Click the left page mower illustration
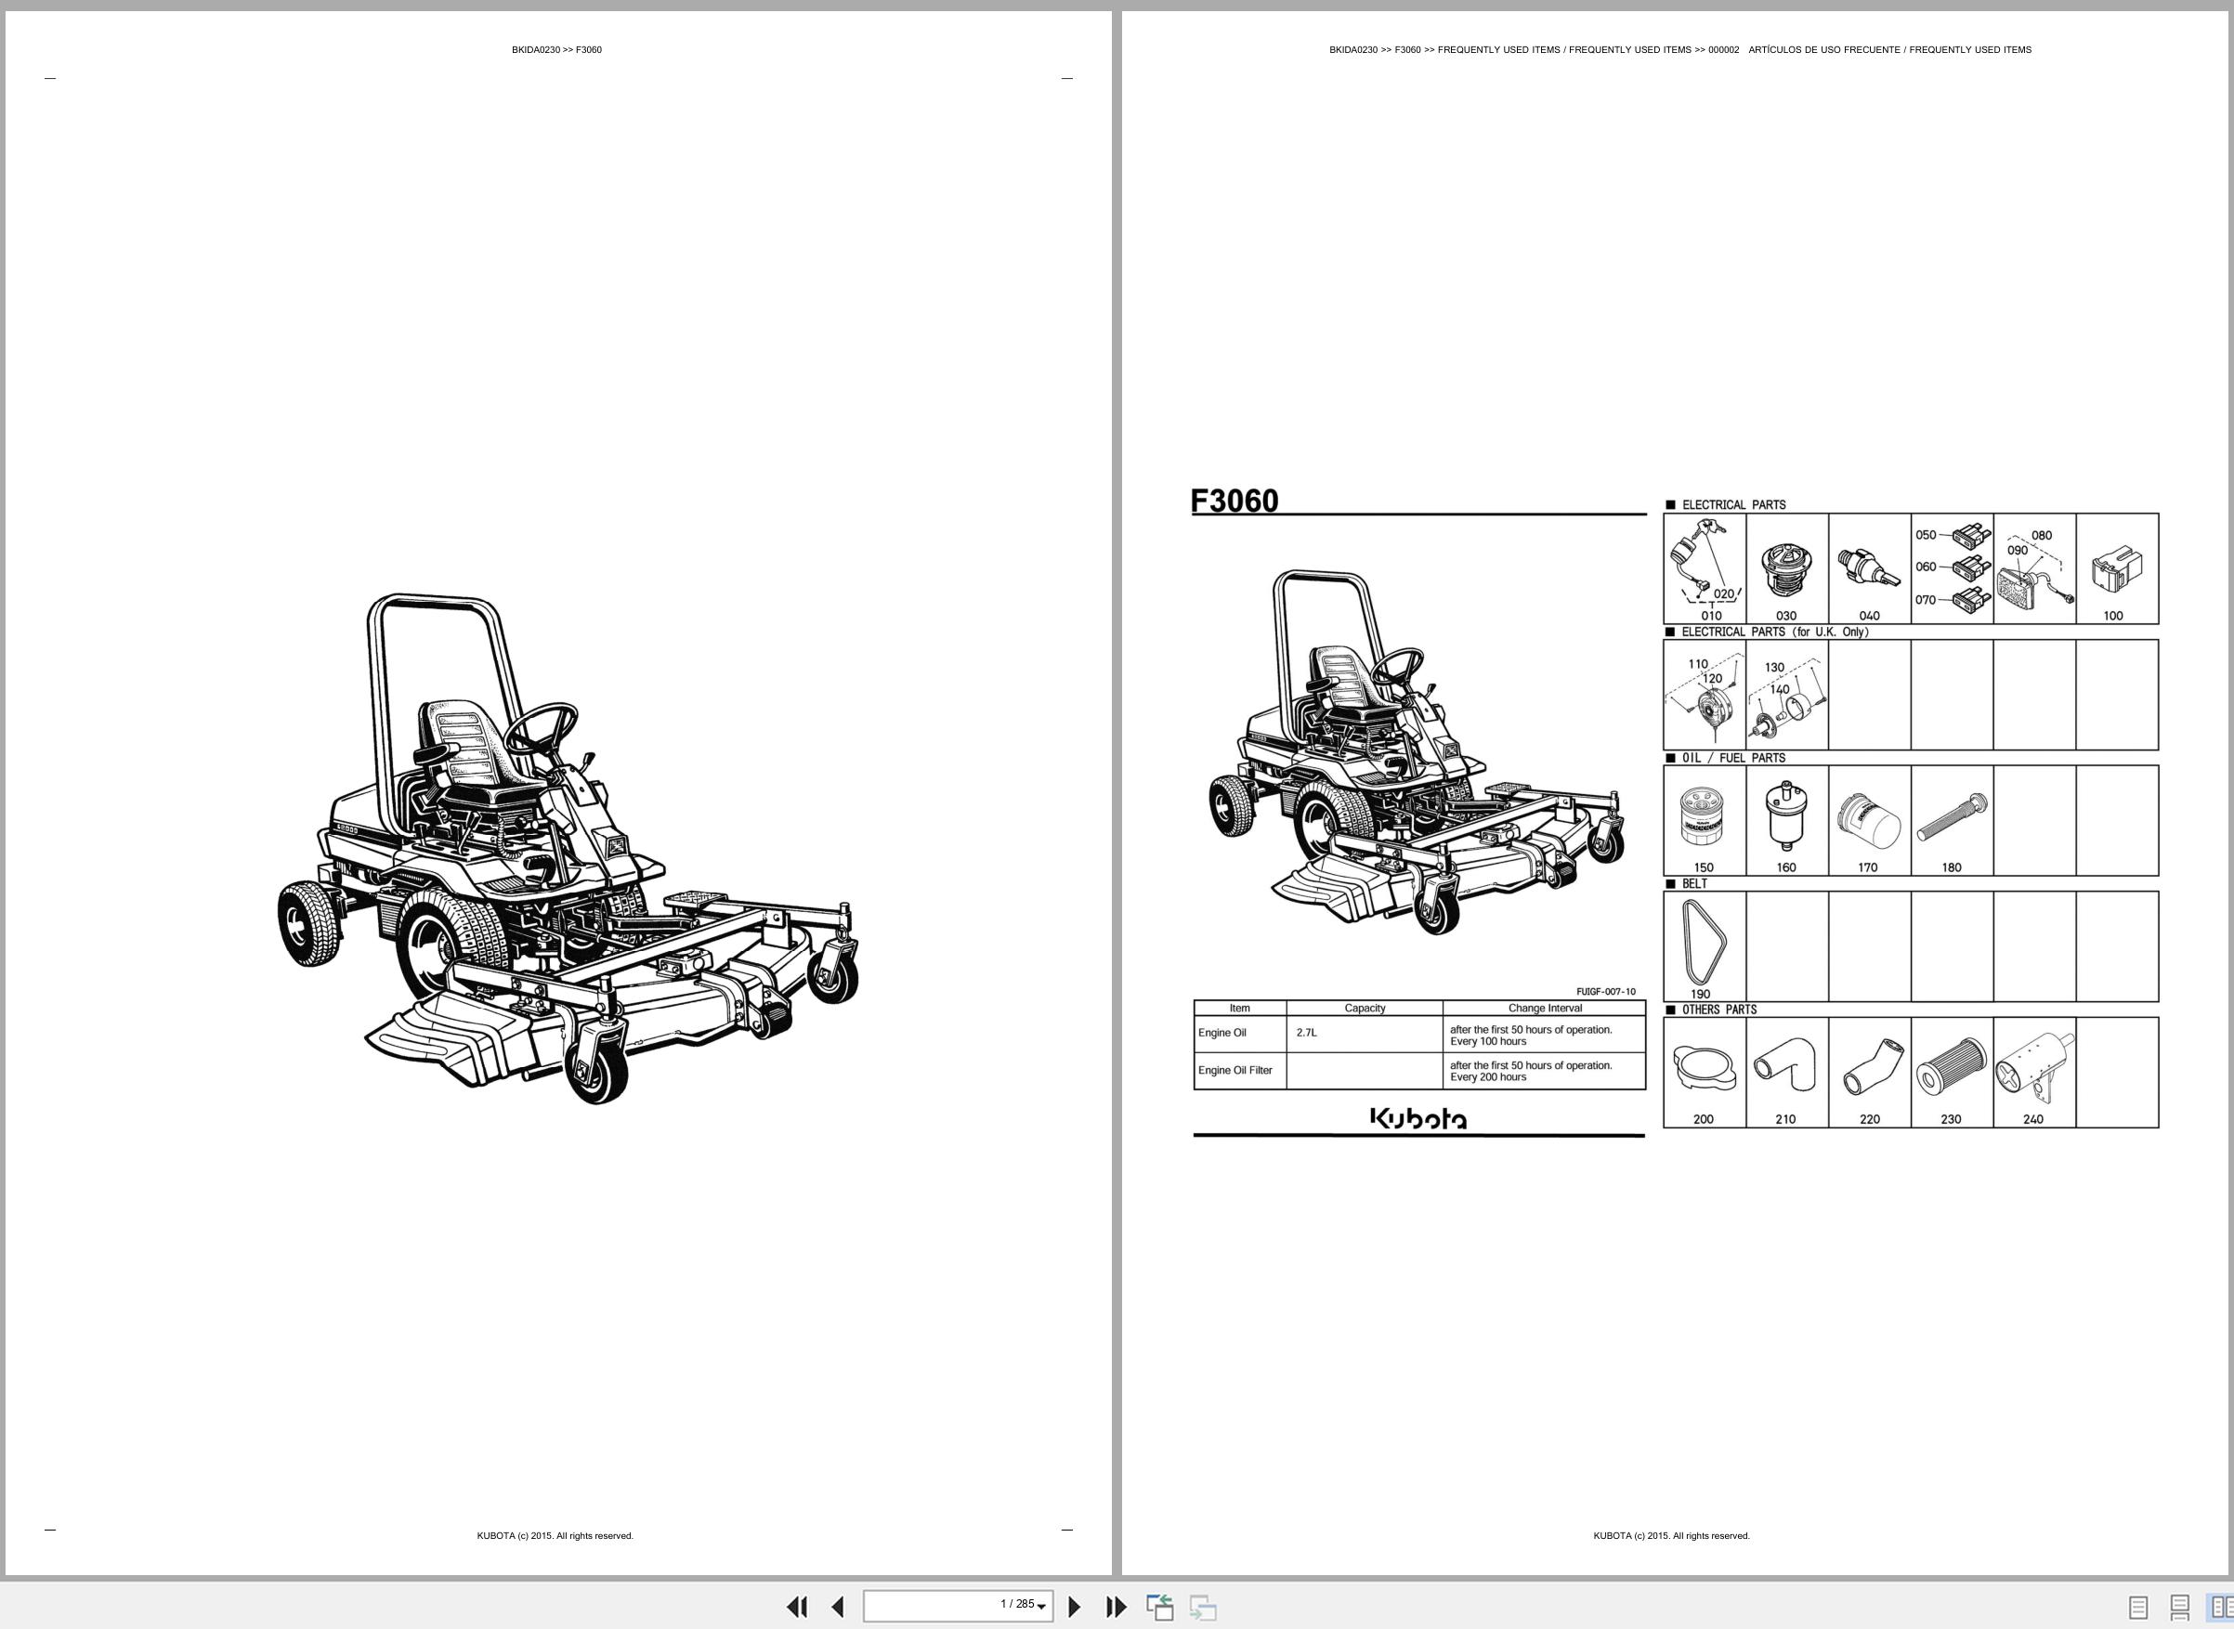2234x1629 pixels. (x=568, y=848)
